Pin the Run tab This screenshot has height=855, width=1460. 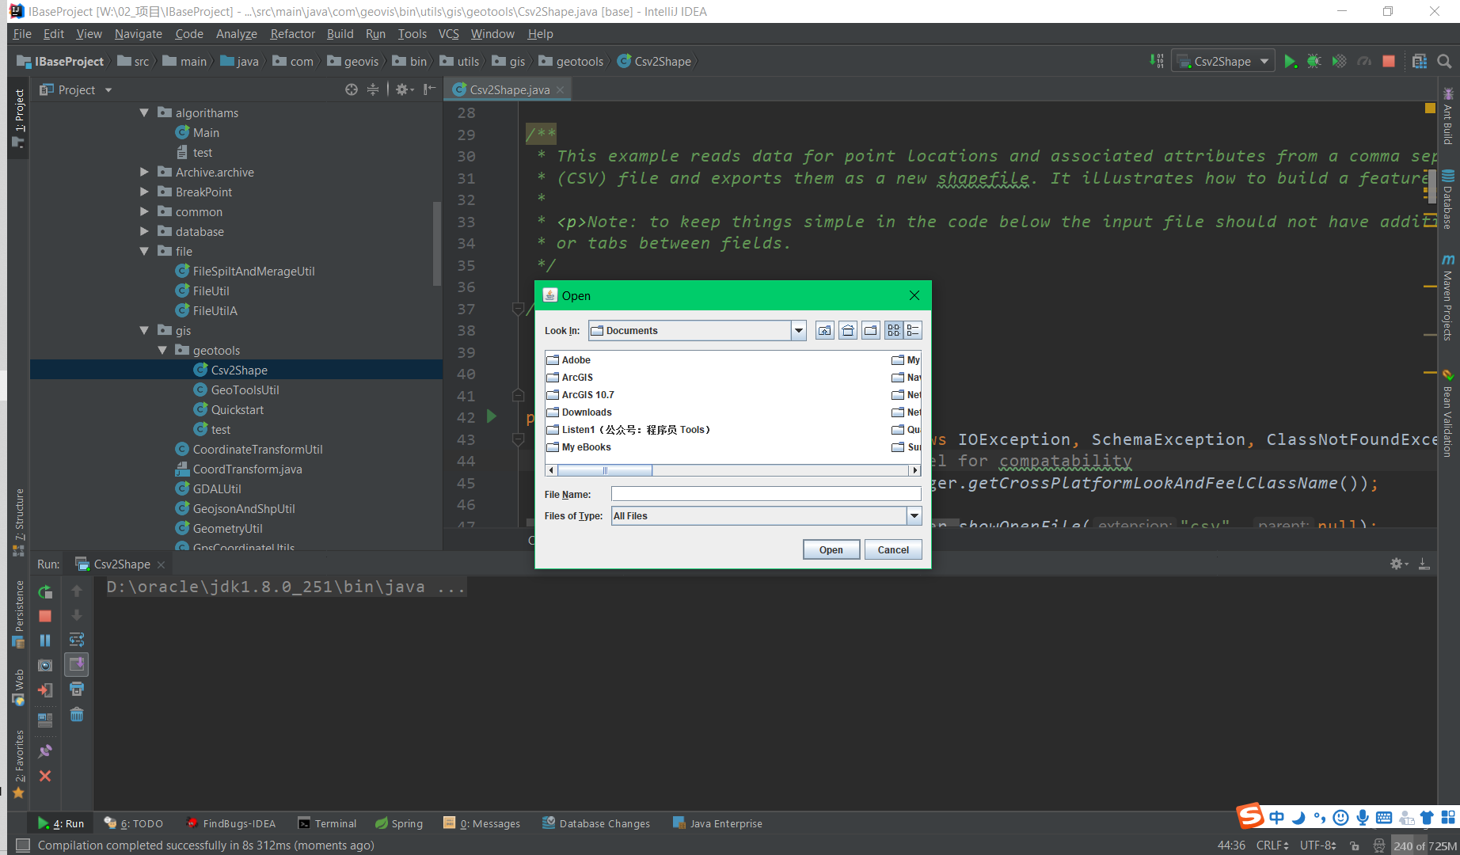coord(45,750)
